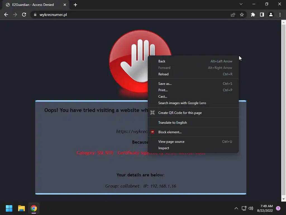
Task: Select uBlock Block element... entry
Action: 193,132
